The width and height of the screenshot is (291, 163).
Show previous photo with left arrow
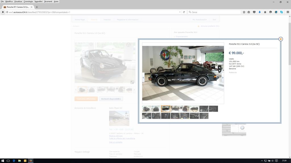click(143, 78)
